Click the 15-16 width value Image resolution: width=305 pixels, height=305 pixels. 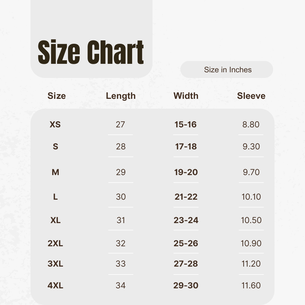tap(186, 125)
